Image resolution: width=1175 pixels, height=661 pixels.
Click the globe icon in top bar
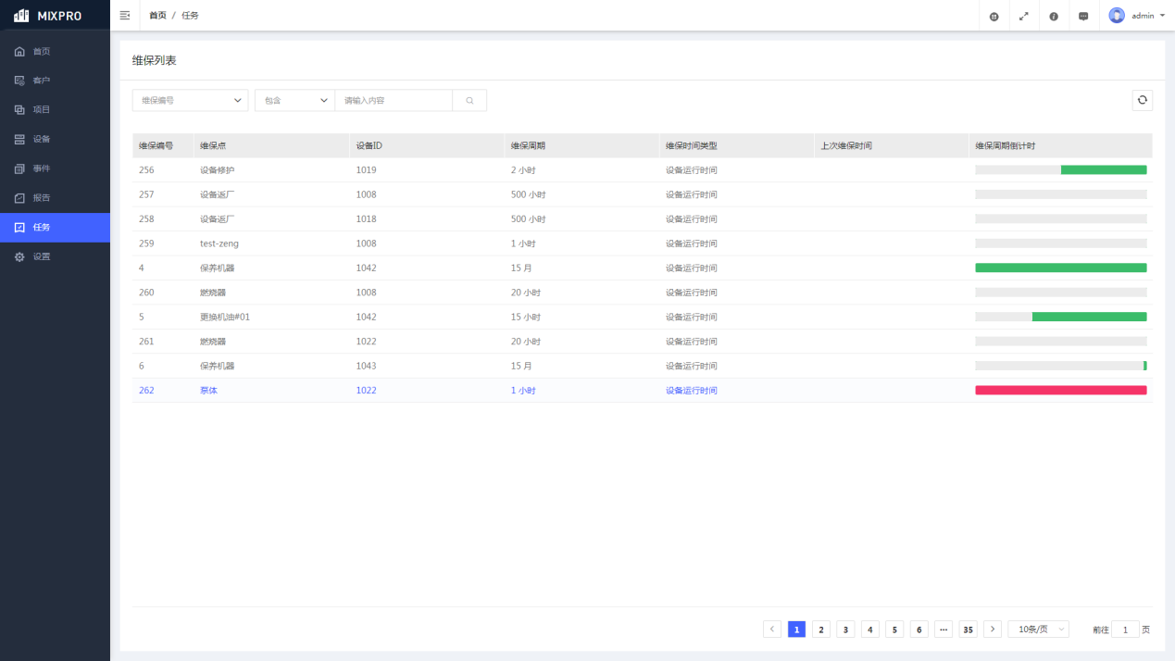pyautogui.click(x=994, y=16)
